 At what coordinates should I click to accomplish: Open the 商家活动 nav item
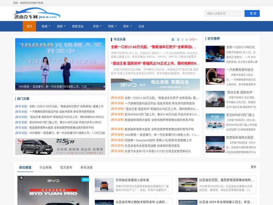(x=78, y=26)
